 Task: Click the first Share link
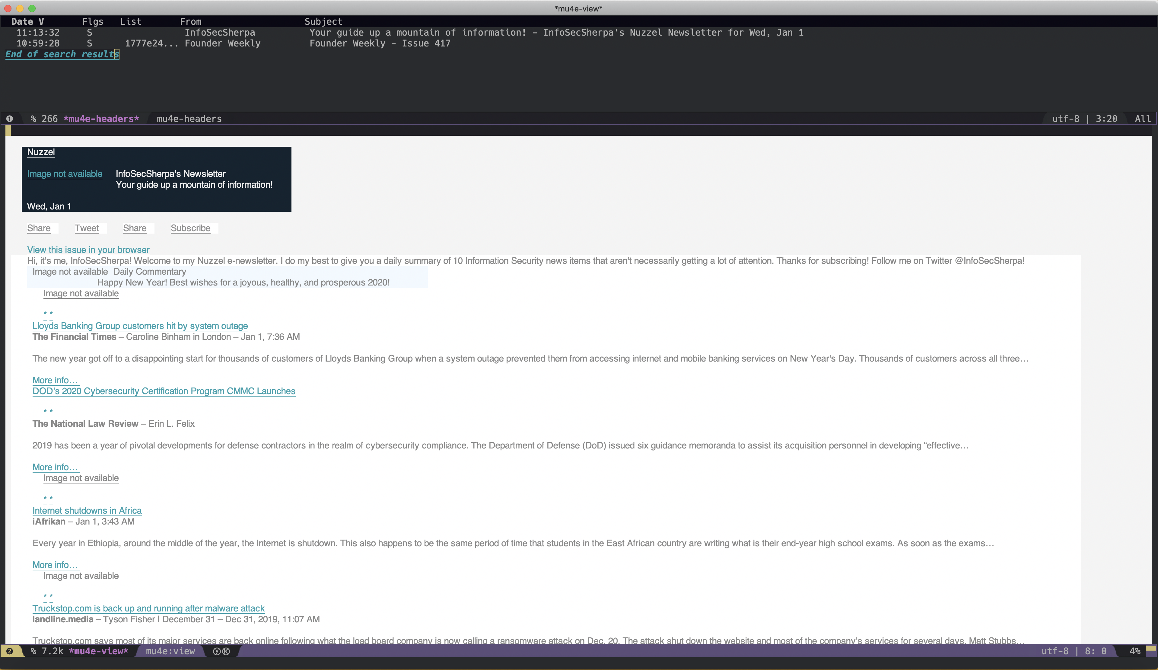[39, 228]
